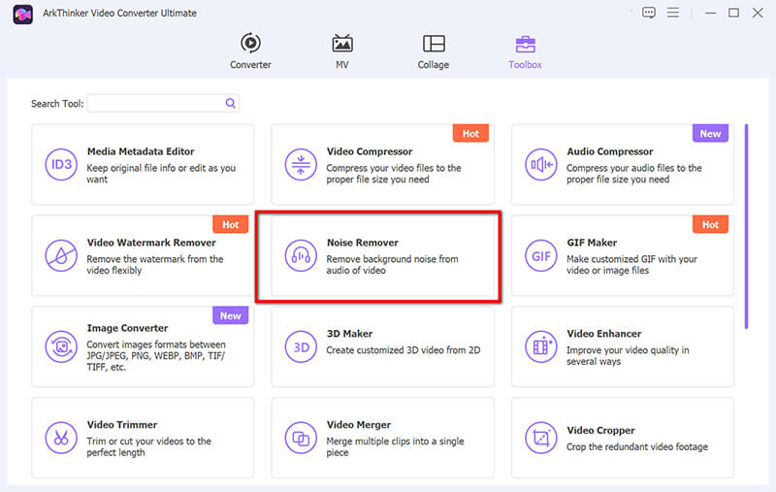This screenshot has height=492, width=776.
Task: Open Video Merger title
Action: [359, 425]
